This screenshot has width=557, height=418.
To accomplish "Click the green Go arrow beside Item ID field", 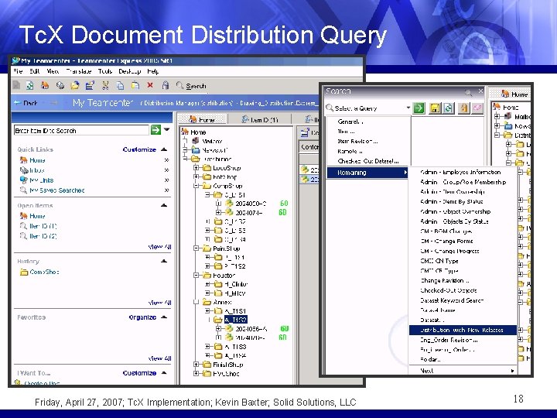I will pyautogui.click(x=155, y=130).
